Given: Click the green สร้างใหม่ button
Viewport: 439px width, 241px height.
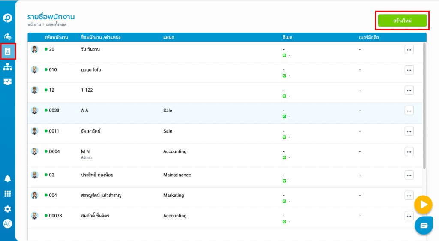Looking at the screenshot, I should click(402, 21).
